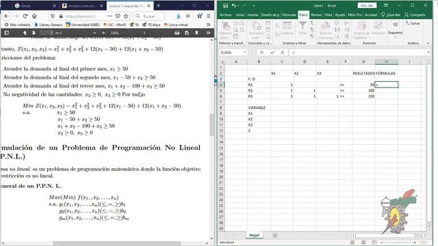Undo last action in Excel title bar

click(234, 5)
